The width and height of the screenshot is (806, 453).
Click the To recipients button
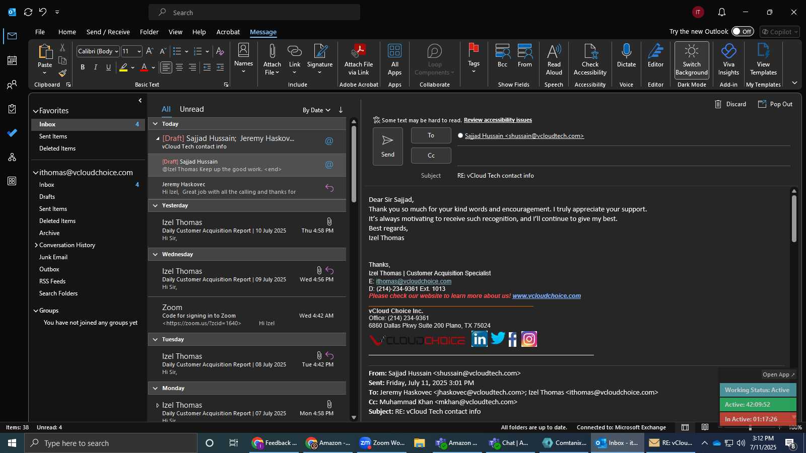431,135
